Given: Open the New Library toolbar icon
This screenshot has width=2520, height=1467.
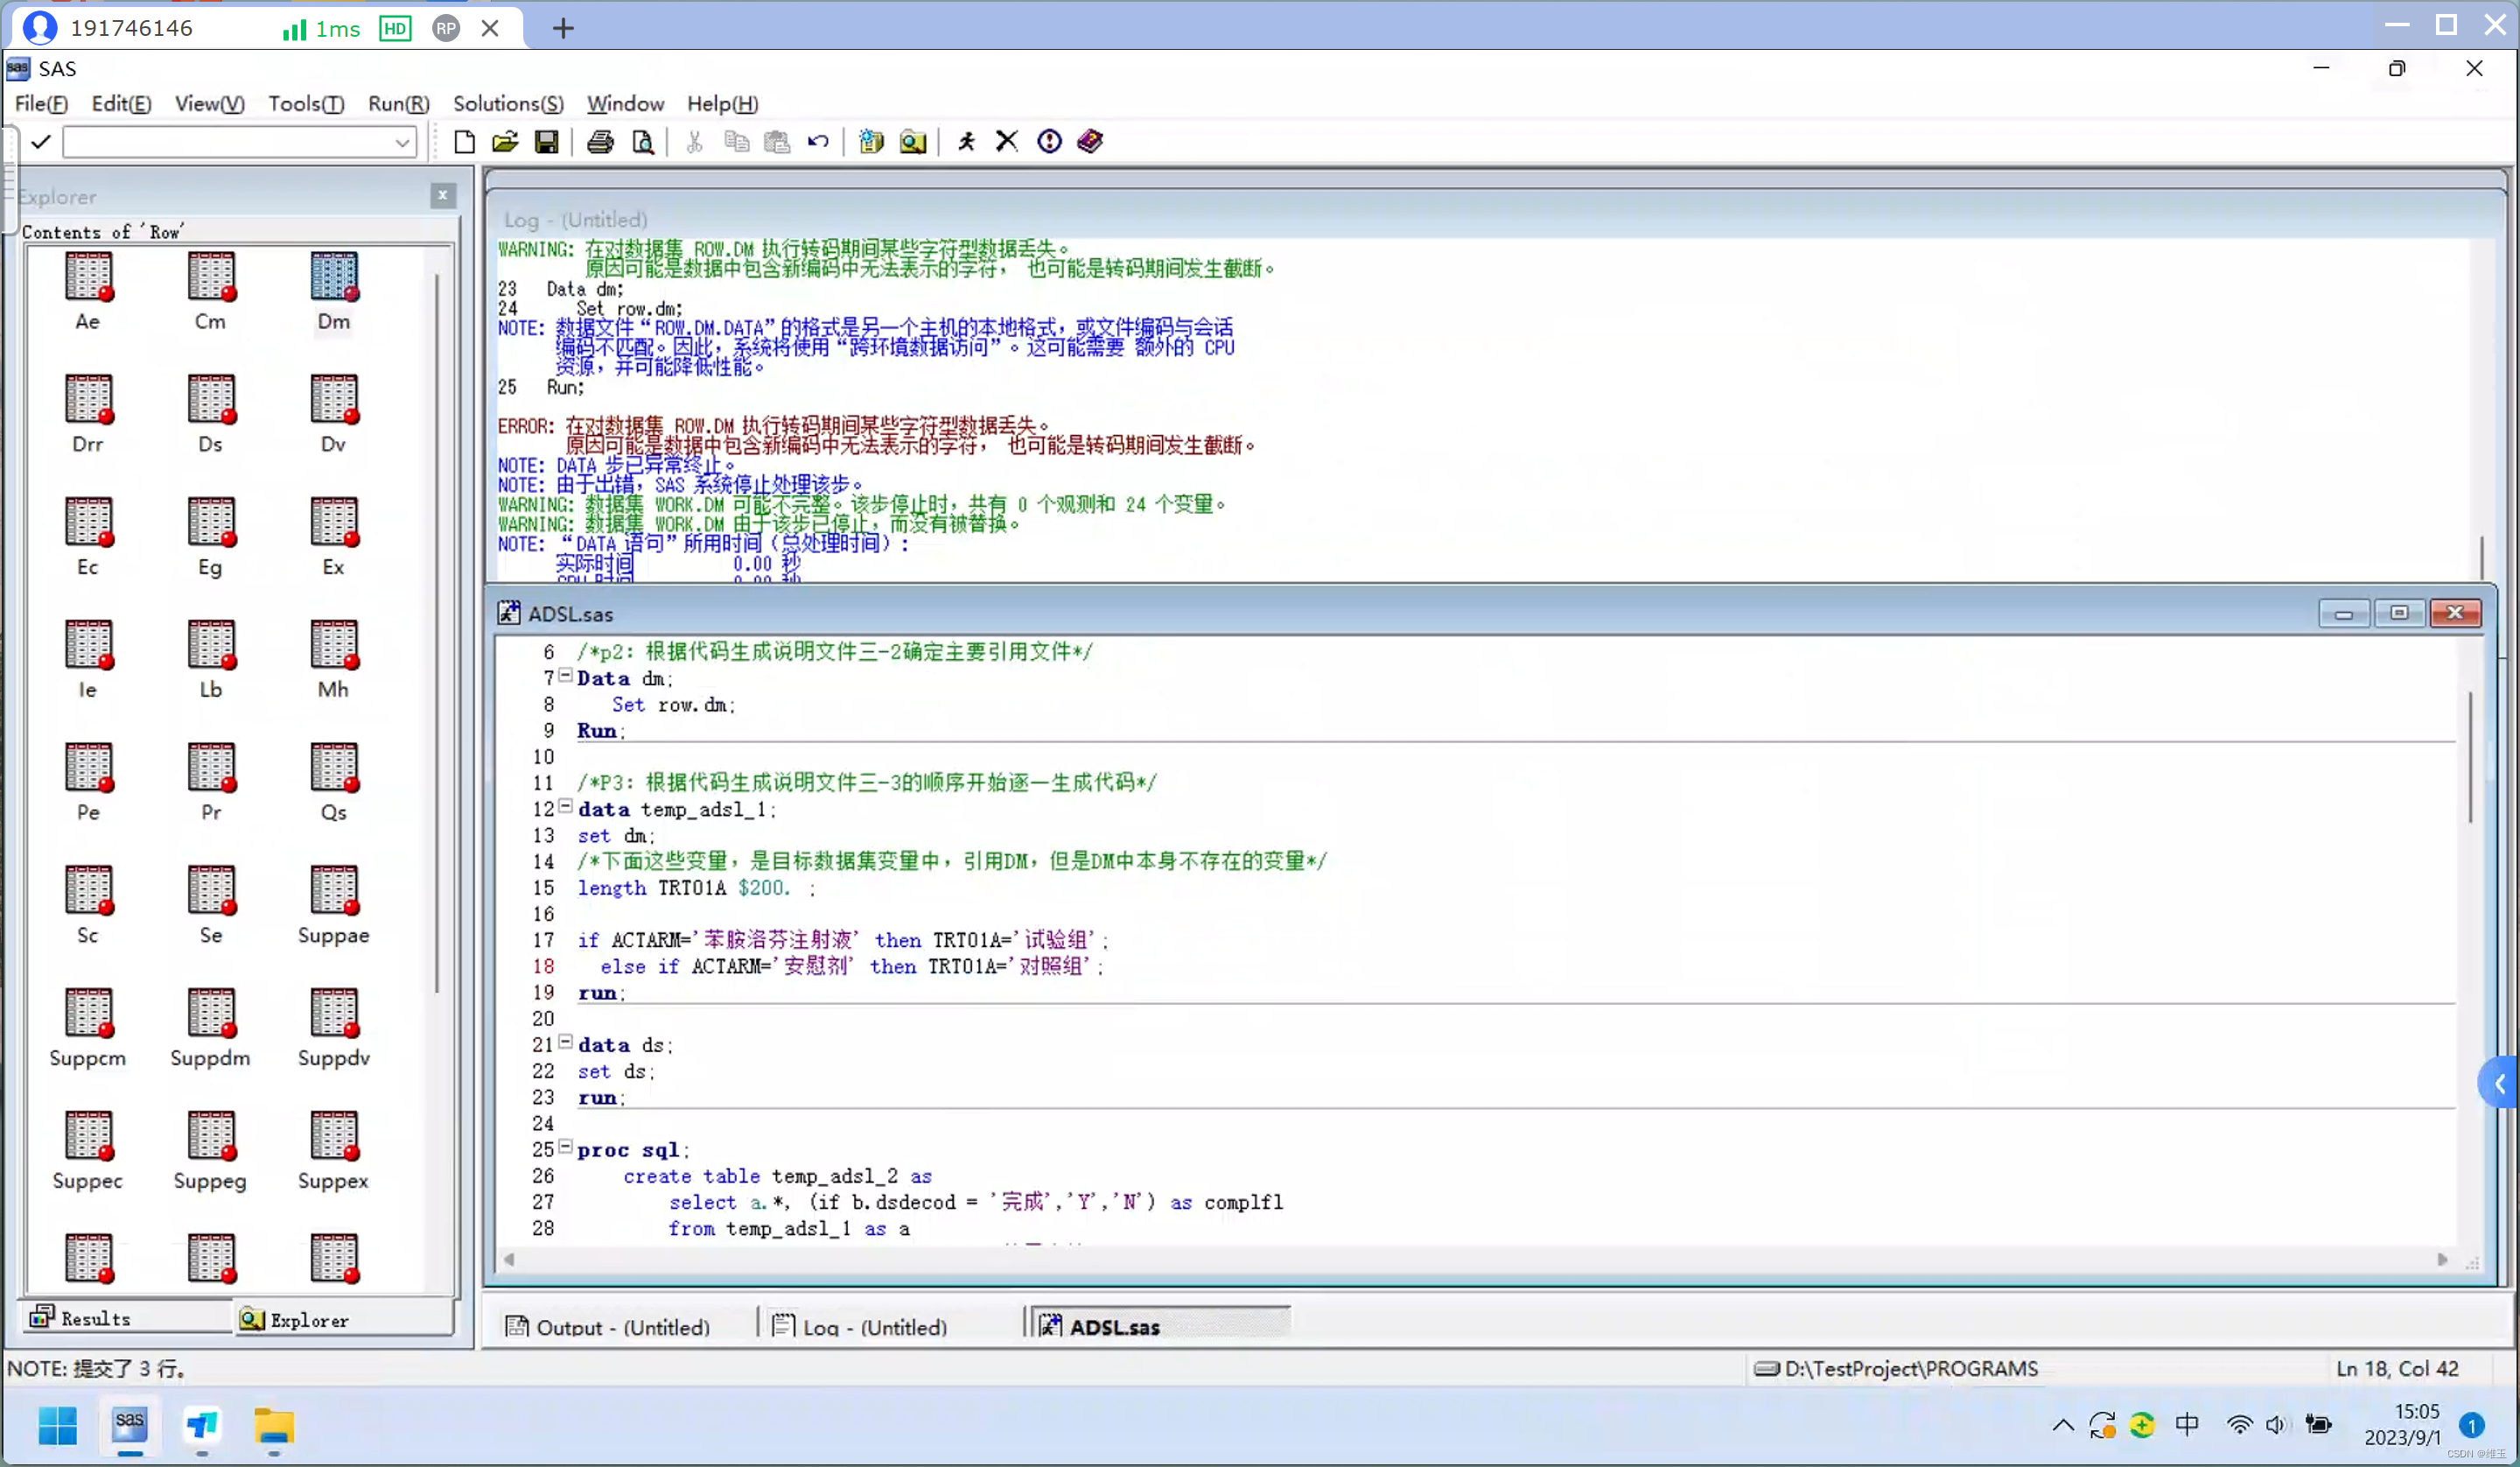Looking at the screenshot, I should [x=871, y=142].
